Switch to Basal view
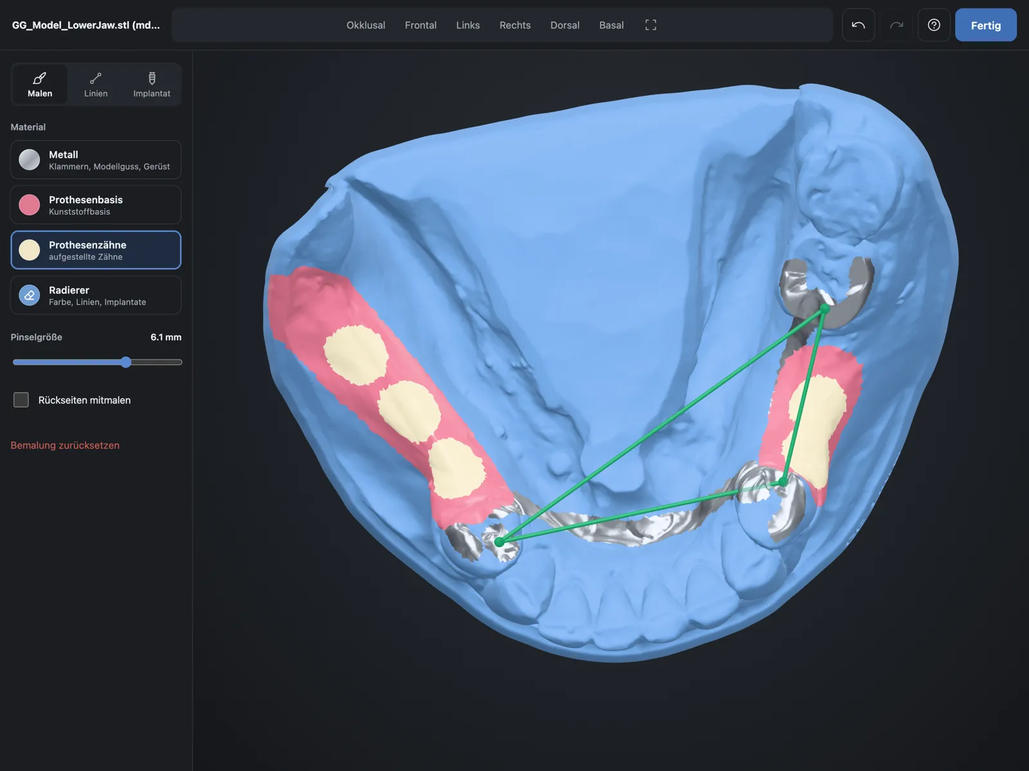This screenshot has height=771, width=1029. (612, 25)
